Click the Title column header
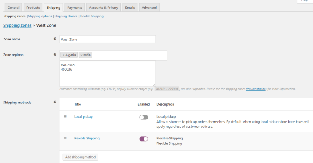313x163 pixels. click(78, 104)
